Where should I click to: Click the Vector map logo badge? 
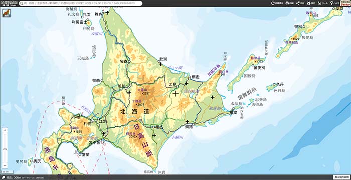point(345,3)
